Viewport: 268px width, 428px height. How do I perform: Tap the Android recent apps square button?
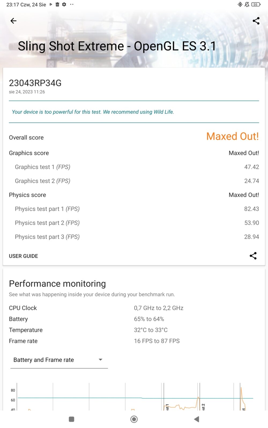(71, 419)
